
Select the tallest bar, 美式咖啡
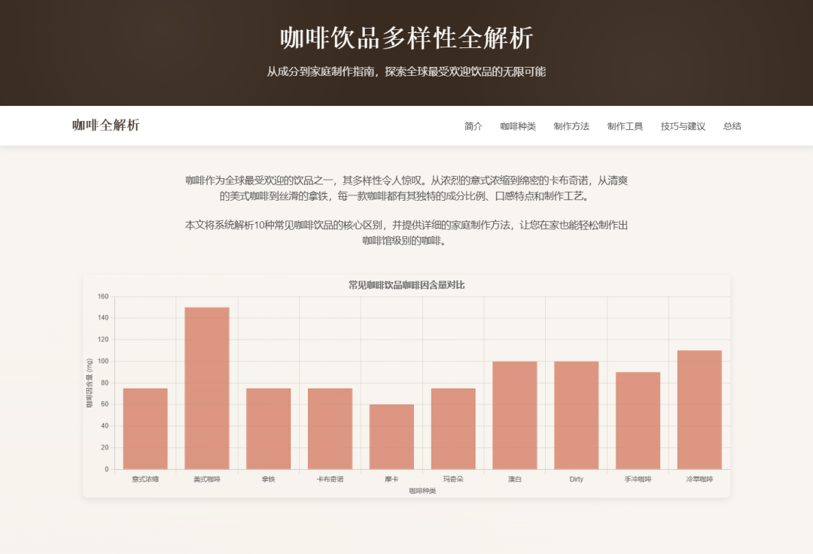tap(207, 388)
